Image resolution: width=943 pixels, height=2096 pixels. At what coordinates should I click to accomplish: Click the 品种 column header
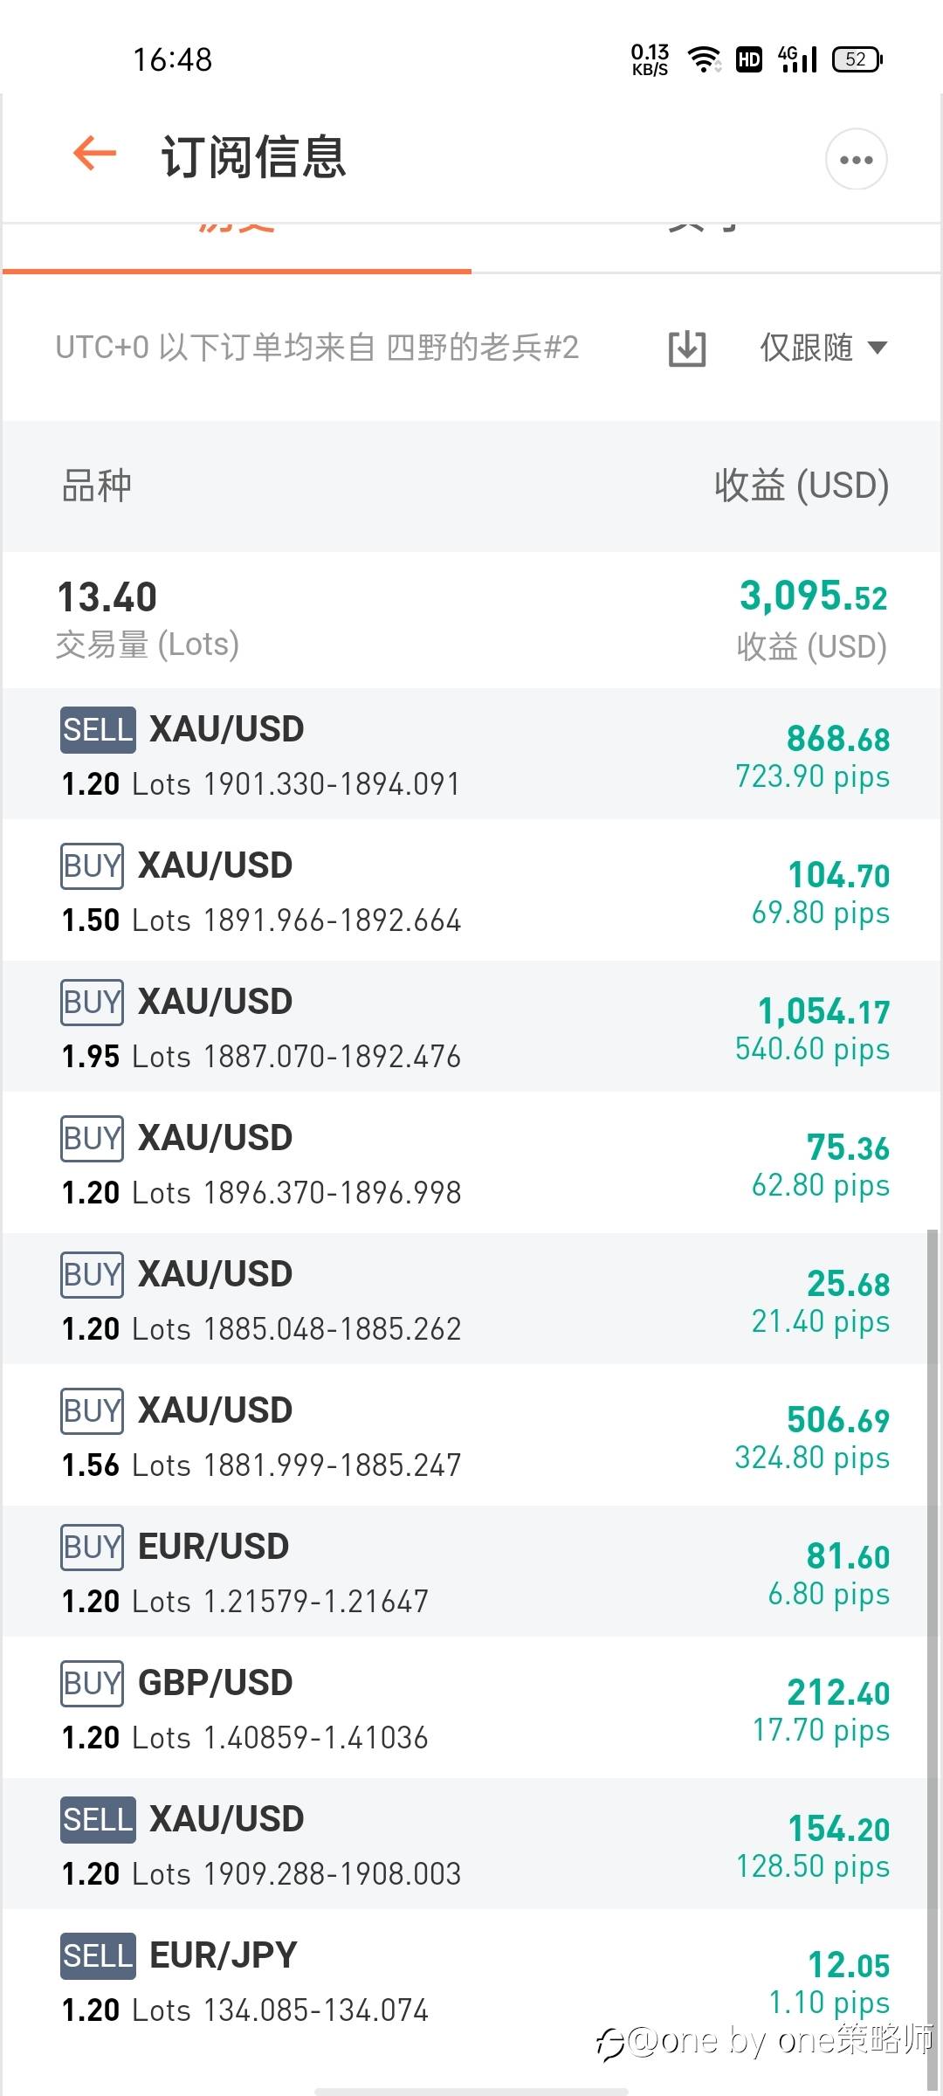tap(97, 486)
